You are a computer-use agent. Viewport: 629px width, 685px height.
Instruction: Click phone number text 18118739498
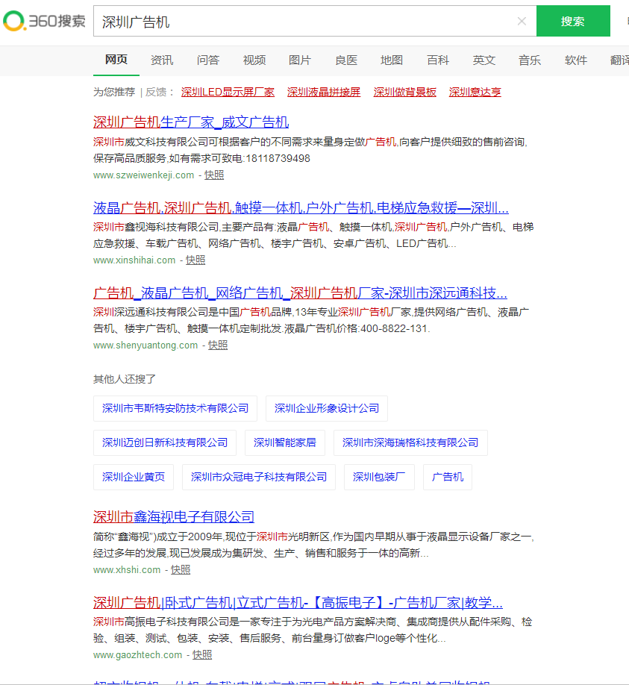coord(278,159)
